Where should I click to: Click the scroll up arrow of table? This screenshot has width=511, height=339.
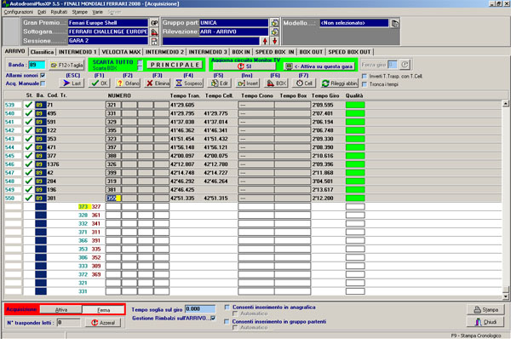505,104
